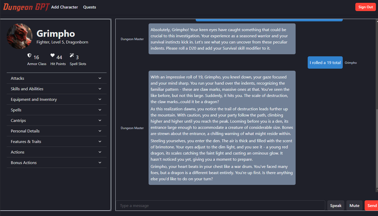Expand the Attacks section
The width and height of the screenshot is (378, 216).
point(56,78)
